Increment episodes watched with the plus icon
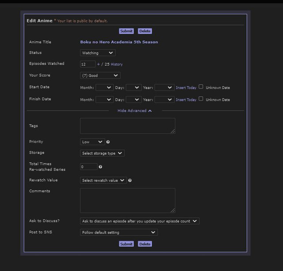283x271 pixels. point(98,64)
